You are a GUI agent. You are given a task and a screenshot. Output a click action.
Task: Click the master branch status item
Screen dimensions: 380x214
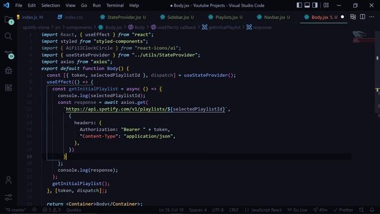coord(16,210)
